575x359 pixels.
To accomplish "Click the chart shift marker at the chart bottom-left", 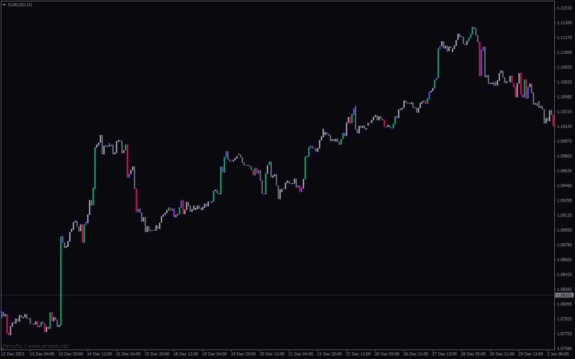I will (2, 349).
